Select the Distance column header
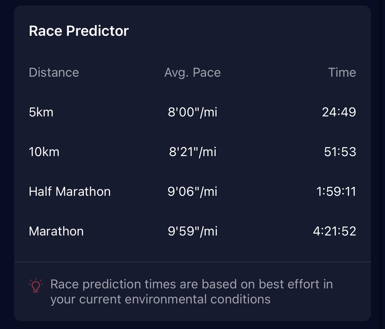 click(54, 72)
